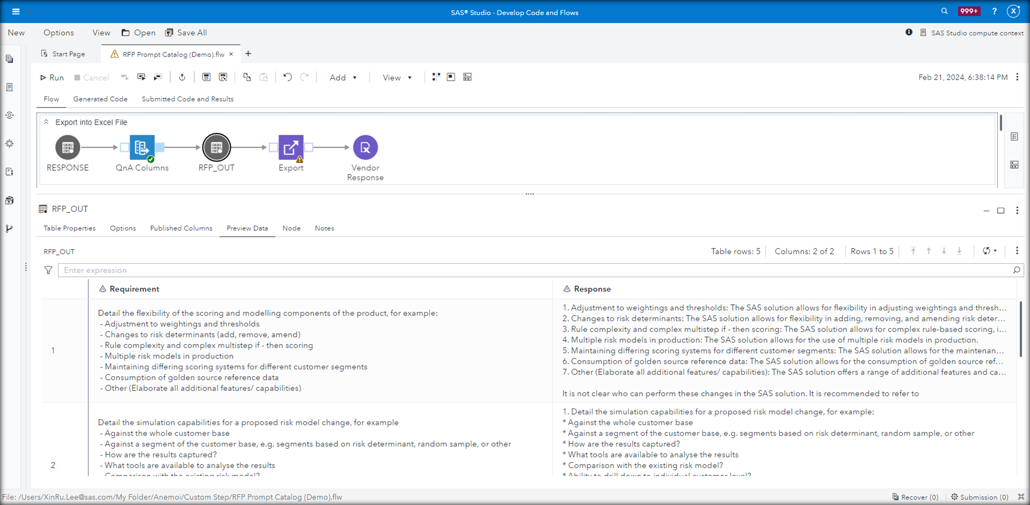Open the Options menu
1030x505 pixels.
[x=58, y=33]
